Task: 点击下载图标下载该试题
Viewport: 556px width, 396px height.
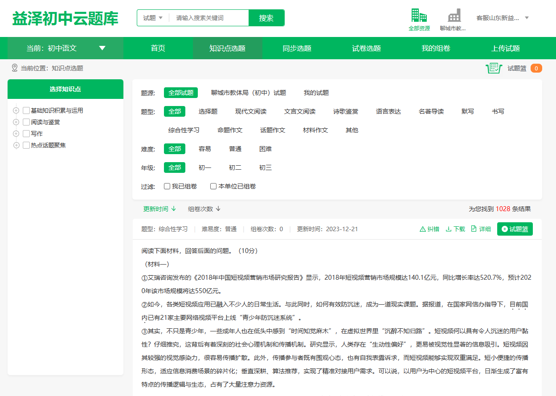Action: (449, 229)
